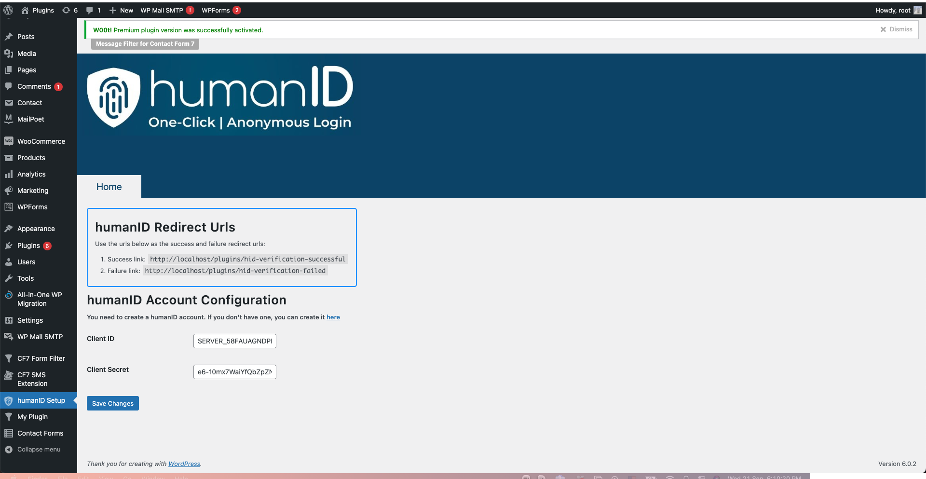The width and height of the screenshot is (926, 479).
Task: Open WP Mail SMTP in admin bar
Action: pos(167,10)
